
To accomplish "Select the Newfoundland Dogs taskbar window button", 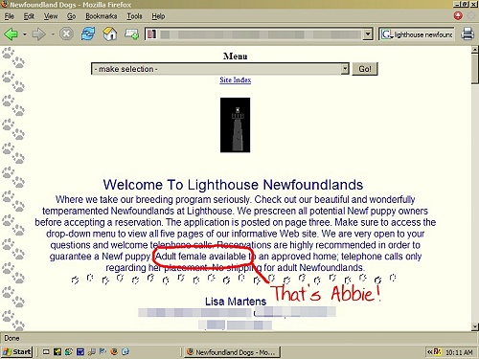I will (x=232, y=352).
